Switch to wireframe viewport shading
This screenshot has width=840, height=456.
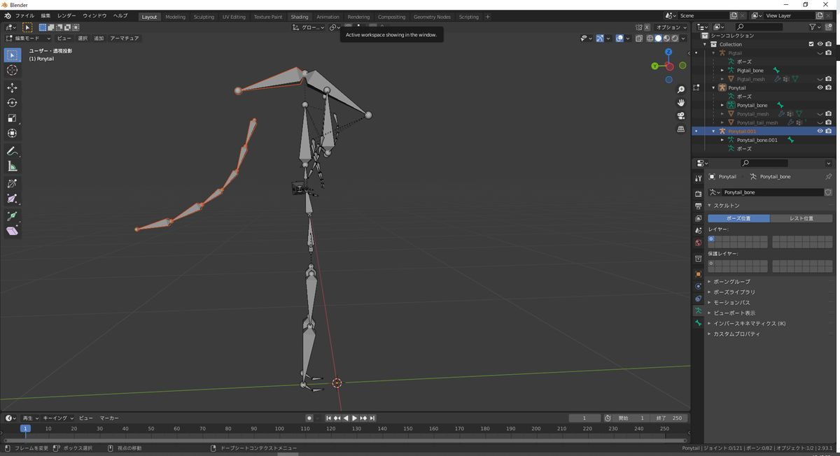coord(650,38)
